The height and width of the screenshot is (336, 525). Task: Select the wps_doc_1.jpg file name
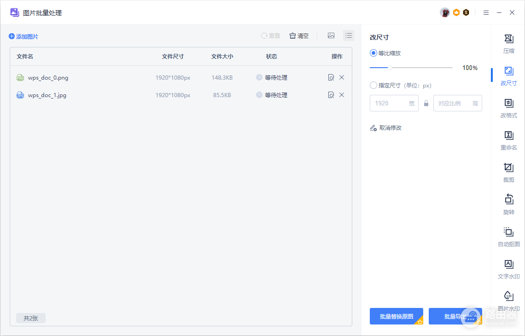47,95
